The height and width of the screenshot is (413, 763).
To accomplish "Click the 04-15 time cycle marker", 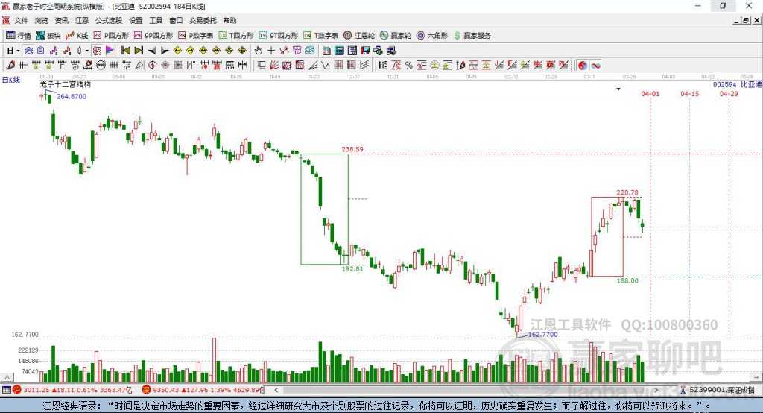I will [x=689, y=93].
